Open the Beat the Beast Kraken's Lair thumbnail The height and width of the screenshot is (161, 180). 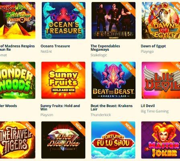[x=113, y=80]
